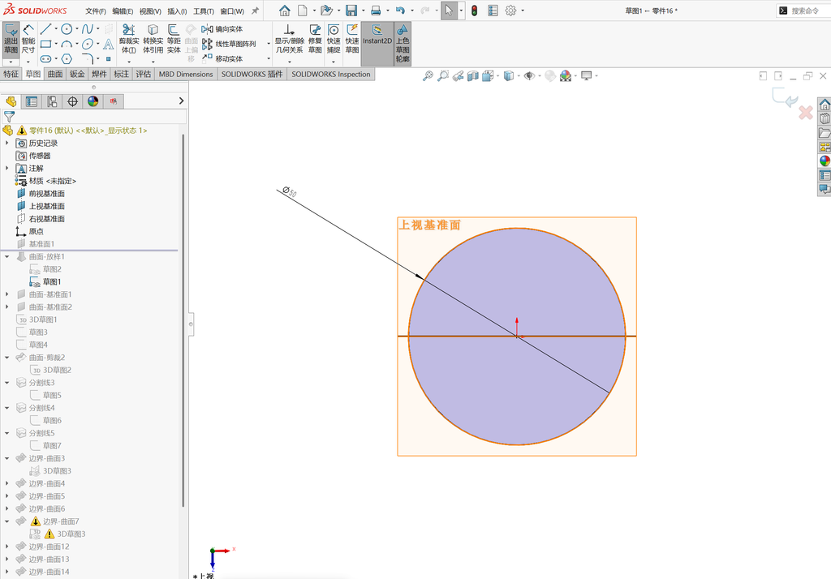Click the Home icon in top toolbar
The width and height of the screenshot is (831, 579).
click(x=285, y=11)
